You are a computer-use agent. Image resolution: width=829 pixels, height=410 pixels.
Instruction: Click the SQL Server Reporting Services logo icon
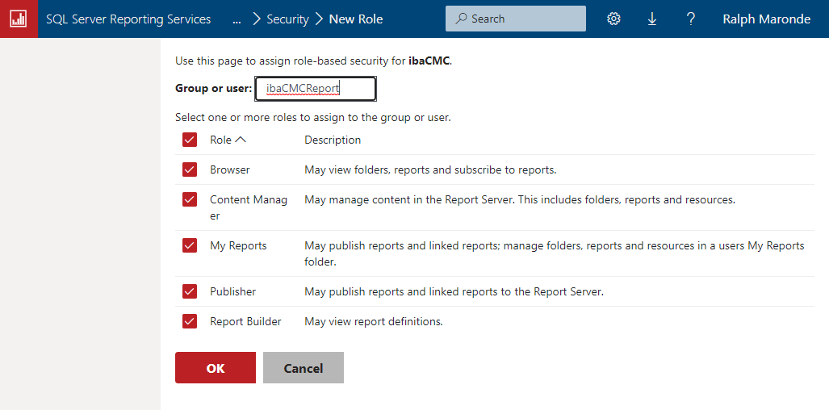tap(19, 19)
